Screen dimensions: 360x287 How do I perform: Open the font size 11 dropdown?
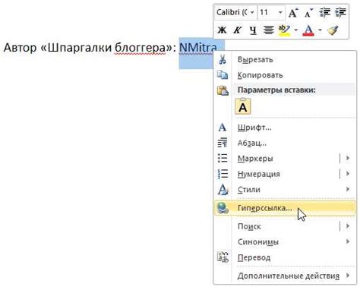[280, 12]
